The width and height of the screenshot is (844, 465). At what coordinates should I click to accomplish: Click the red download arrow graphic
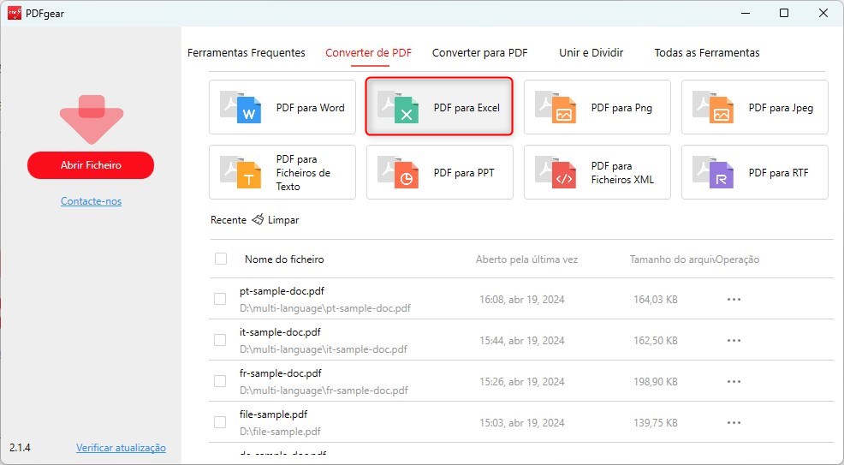92,120
